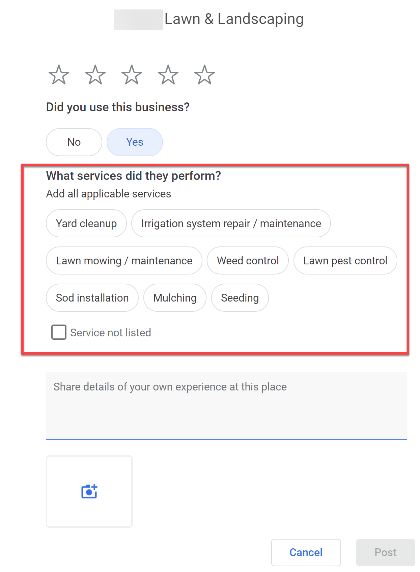Give a five-star rating

(205, 74)
